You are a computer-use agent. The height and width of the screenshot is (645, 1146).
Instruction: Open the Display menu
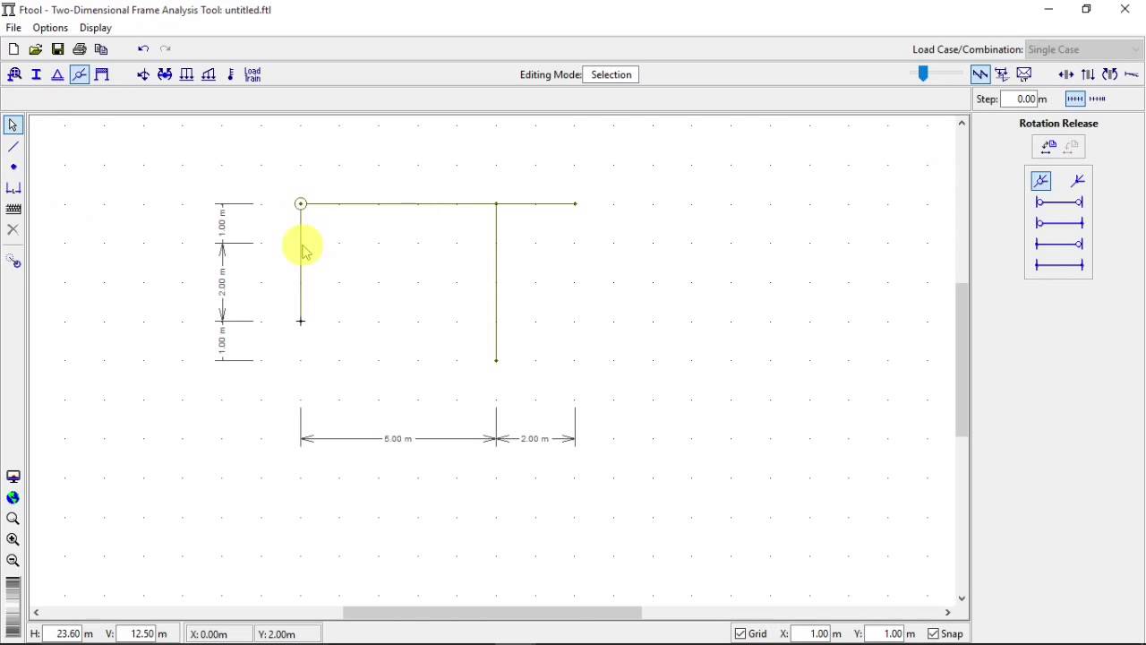point(96,28)
